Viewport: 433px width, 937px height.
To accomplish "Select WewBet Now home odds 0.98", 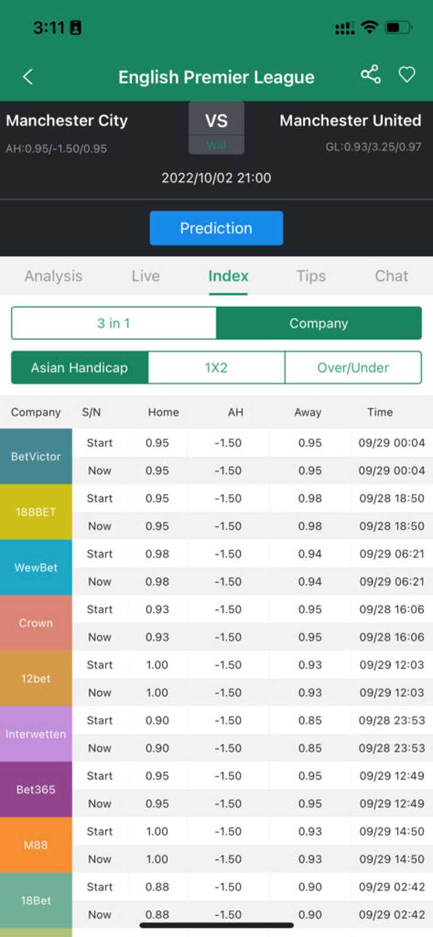I will 157,582.
